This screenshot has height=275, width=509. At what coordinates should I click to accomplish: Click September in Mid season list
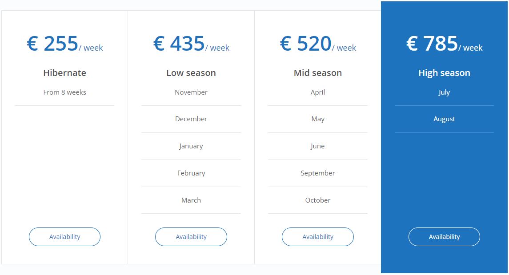point(318,173)
